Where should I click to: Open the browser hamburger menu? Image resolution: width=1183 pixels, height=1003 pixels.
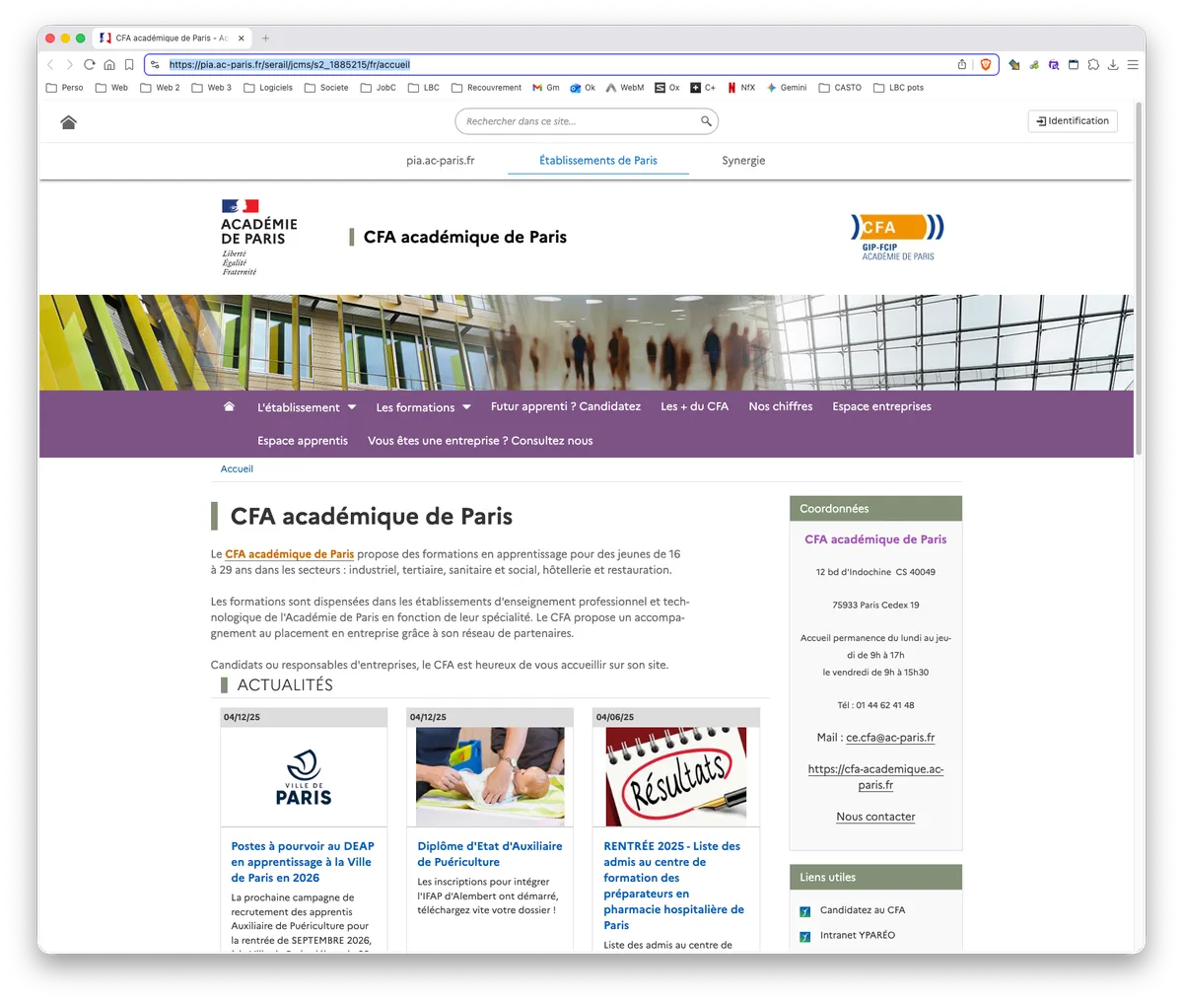(1133, 64)
